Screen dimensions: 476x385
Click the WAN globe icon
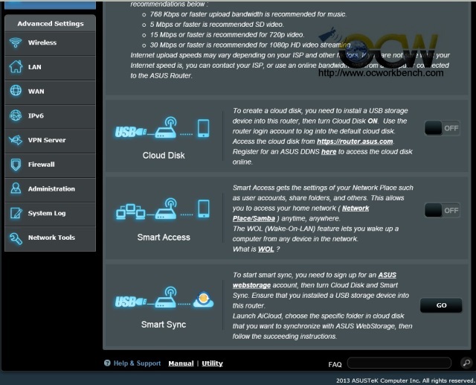(x=16, y=91)
